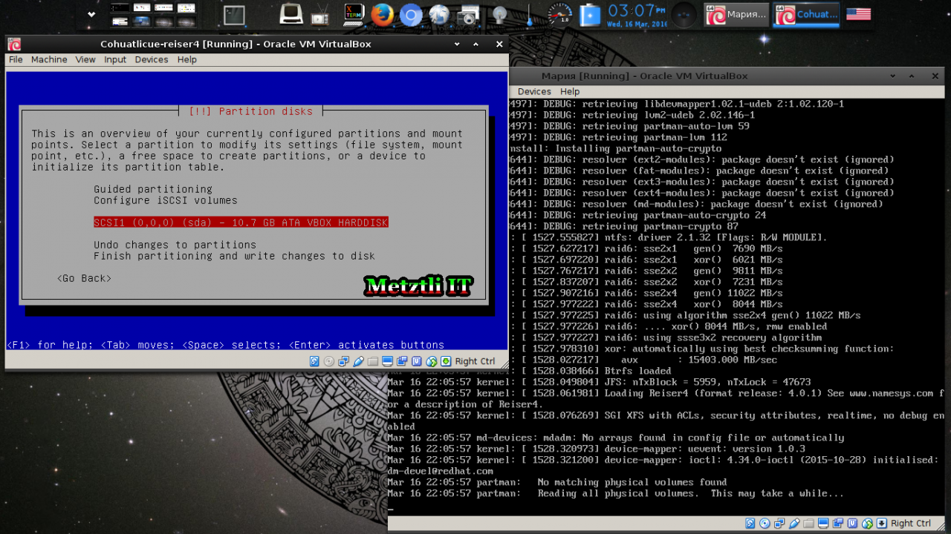This screenshot has height=534, width=951.
Task: Choose Finish partitioning and write changes
Action: [x=234, y=256]
